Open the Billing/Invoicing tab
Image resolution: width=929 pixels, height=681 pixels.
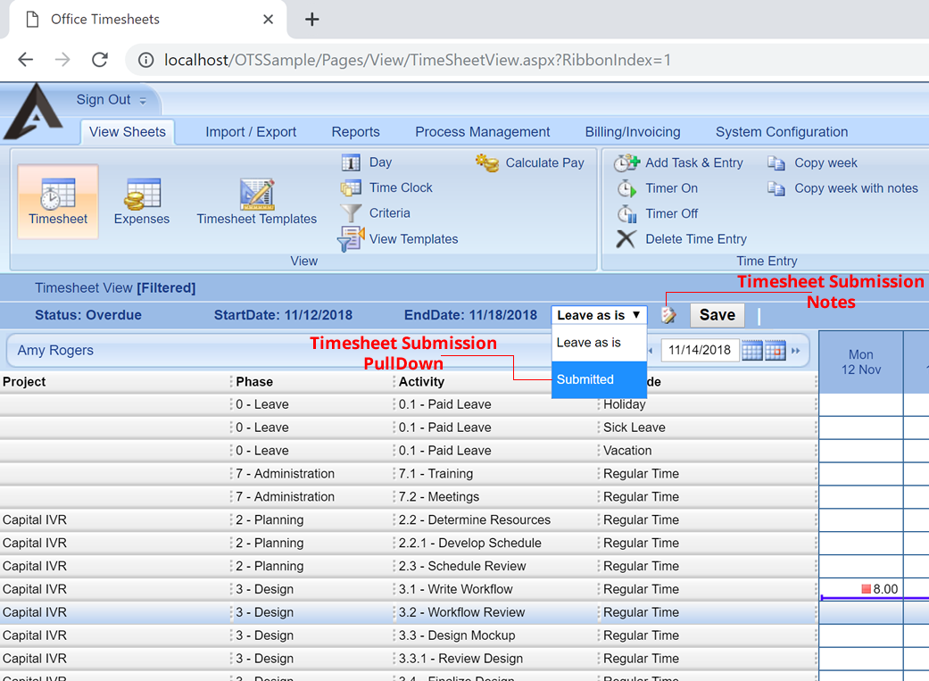point(633,132)
